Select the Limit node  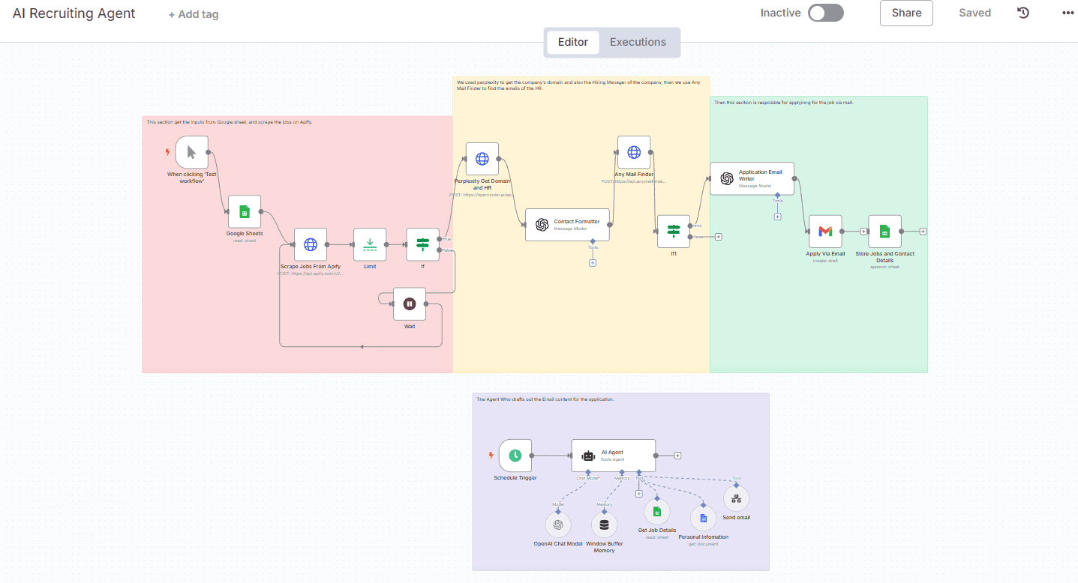tap(370, 244)
